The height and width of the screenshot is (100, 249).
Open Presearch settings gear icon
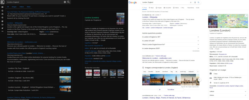(x=65, y=2)
